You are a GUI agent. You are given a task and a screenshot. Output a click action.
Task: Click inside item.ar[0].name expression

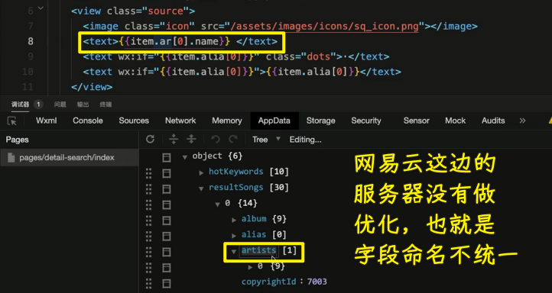[x=174, y=41]
